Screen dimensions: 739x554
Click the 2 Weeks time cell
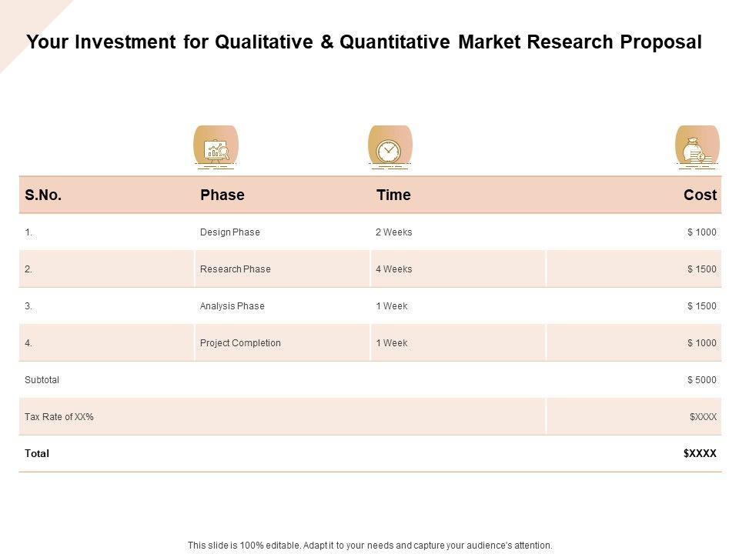394,232
